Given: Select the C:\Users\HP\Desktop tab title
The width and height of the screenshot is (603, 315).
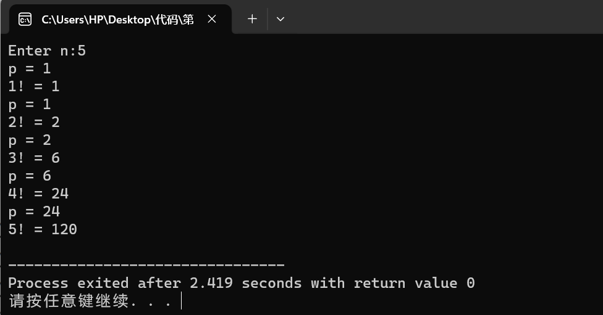Looking at the screenshot, I should tap(117, 19).
